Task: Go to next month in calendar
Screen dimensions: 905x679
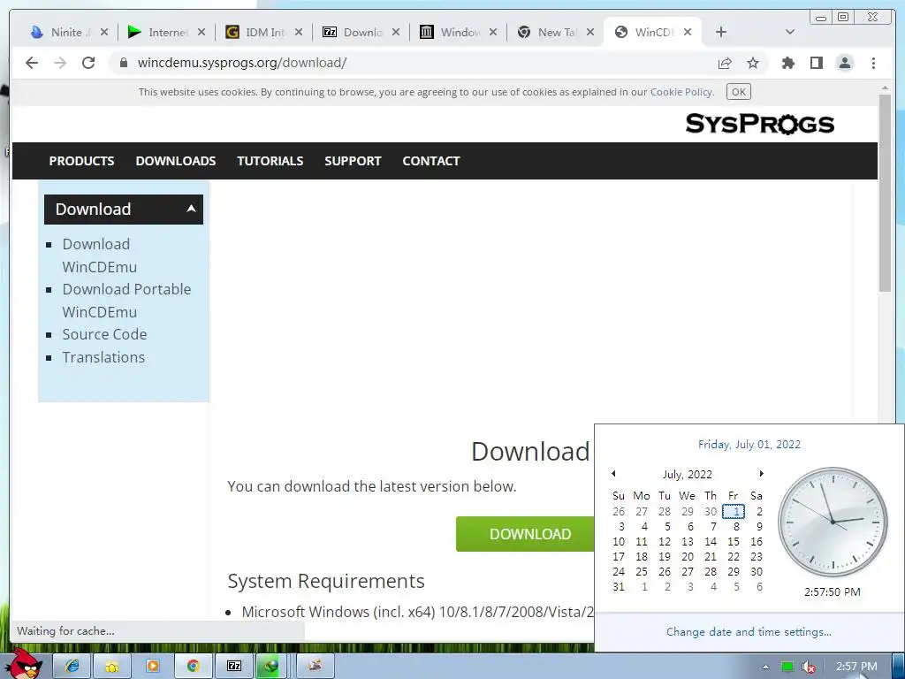Action: click(x=761, y=474)
